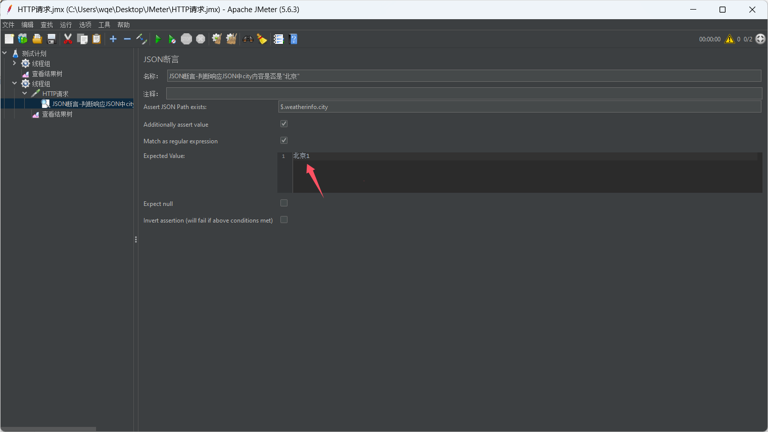Viewport: 768px width, 432px height.
Task: Click the tree panel horizontal scrollbar
Action: (x=48, y=429)
